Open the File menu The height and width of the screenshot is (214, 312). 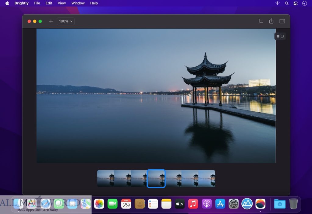[37, 3]
